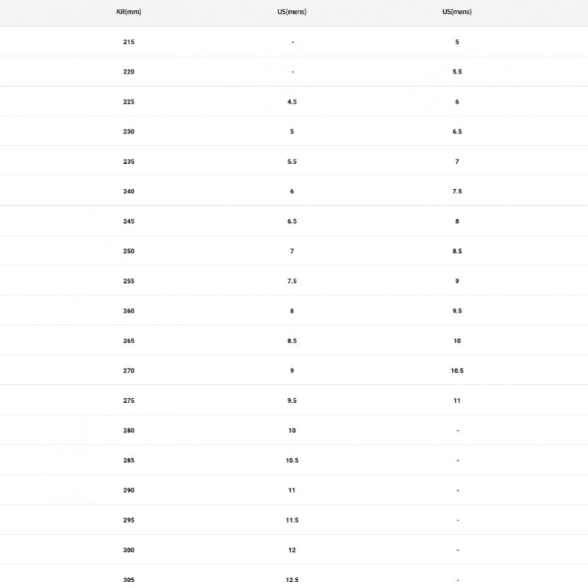Click the 6.5 value in the 245 row
The image size is (588, 588).
click(292, 221)
